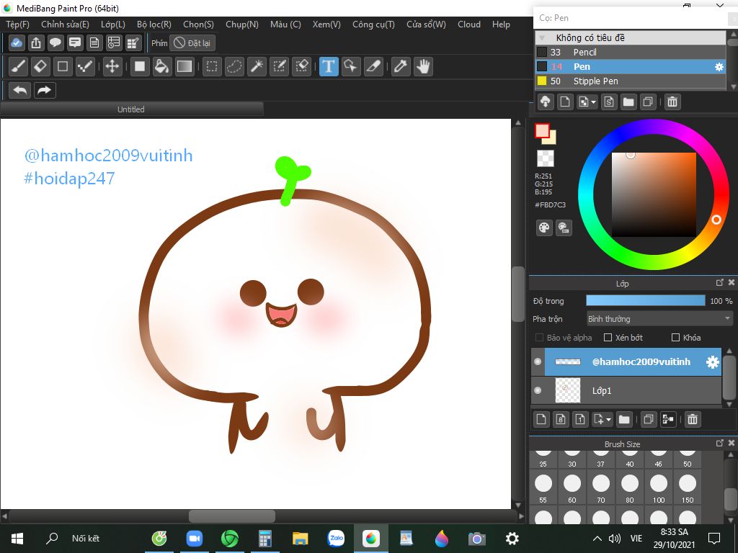Enable the Bảo vệ alpha checkbox

point(539,337)
